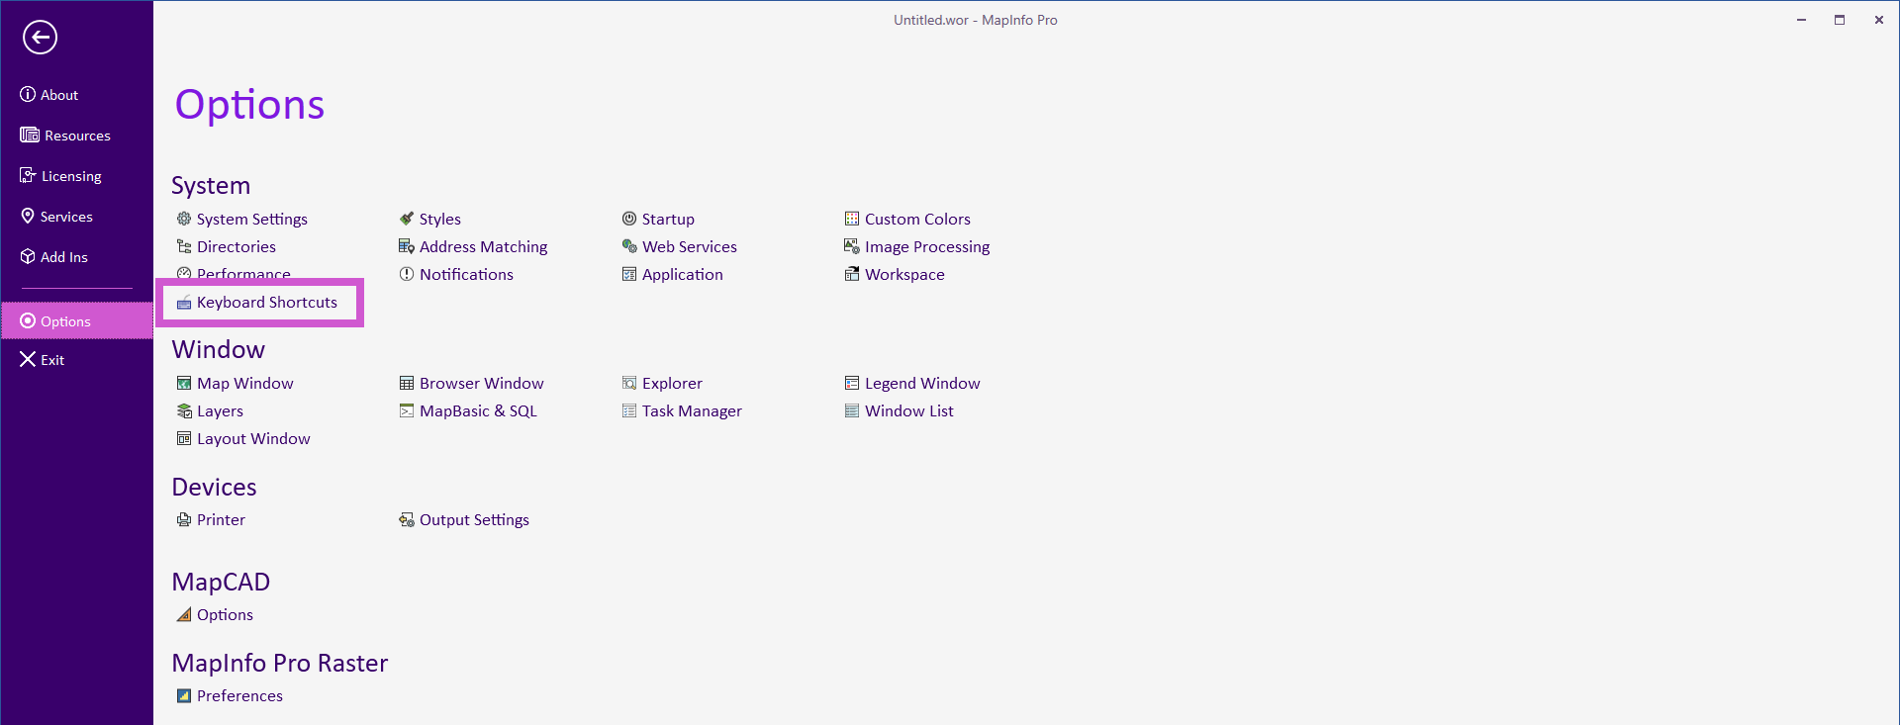
Task: Open Directories preferences
Action: (237, 246)
